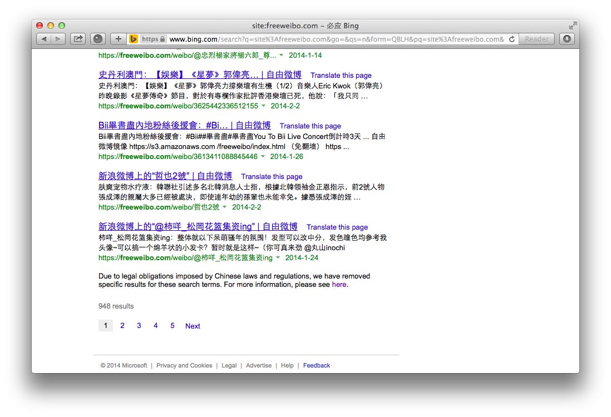Go forward with the Safari forward arrow

[x=58, y=39]
